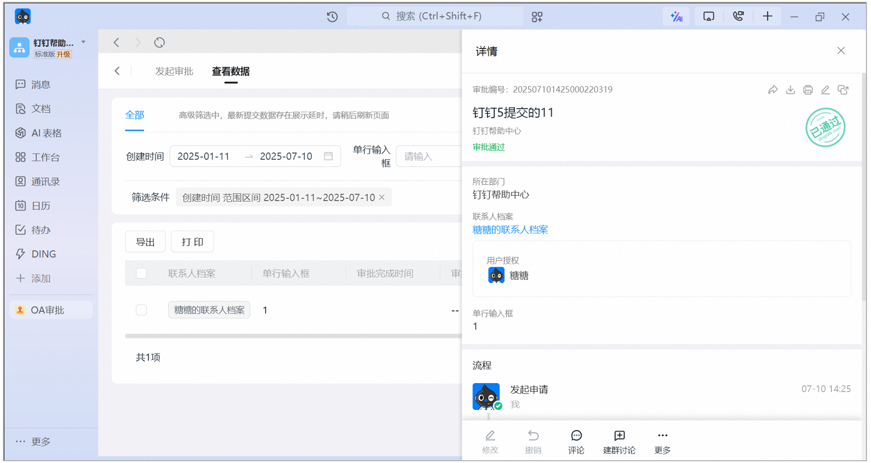
Task: Click the 07-10 14:25 timestamp
Action: (826, 389)
